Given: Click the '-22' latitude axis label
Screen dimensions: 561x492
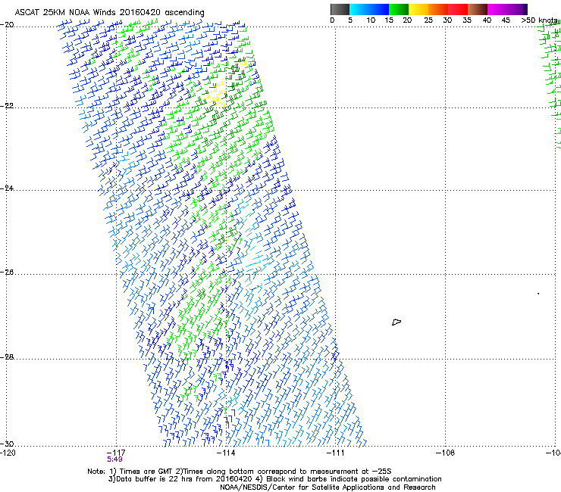Looking at the screenshot, I should point(7,106).
